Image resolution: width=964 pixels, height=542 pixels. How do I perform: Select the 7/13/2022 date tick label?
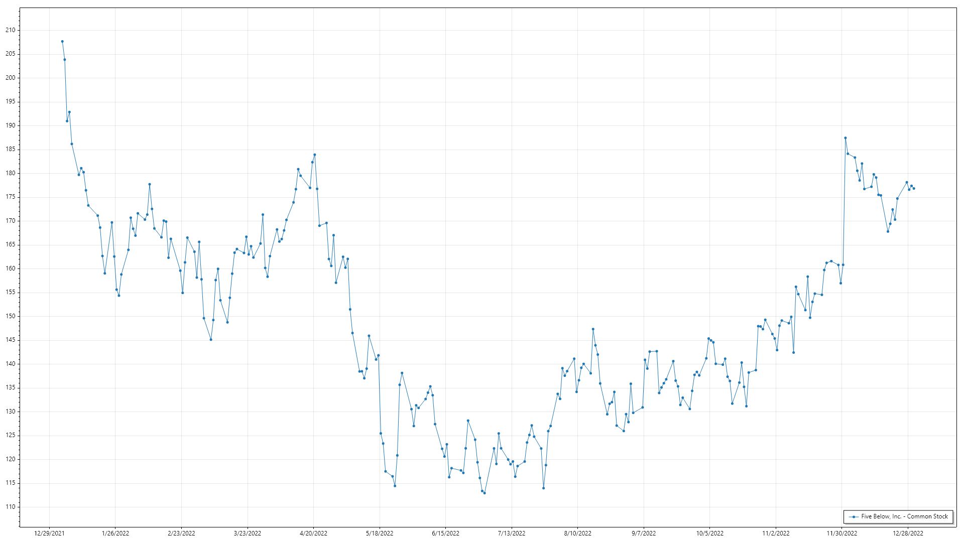(512, 533)
